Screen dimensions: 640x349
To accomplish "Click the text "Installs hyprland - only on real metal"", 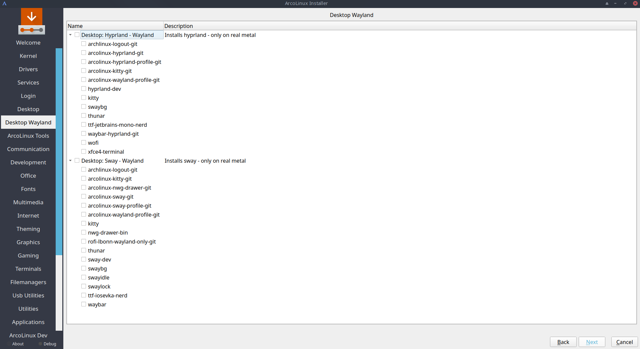I will click(210, 35).
